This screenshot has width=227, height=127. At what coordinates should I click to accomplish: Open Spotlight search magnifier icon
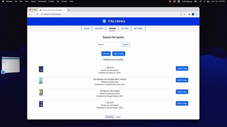point(205,1)
